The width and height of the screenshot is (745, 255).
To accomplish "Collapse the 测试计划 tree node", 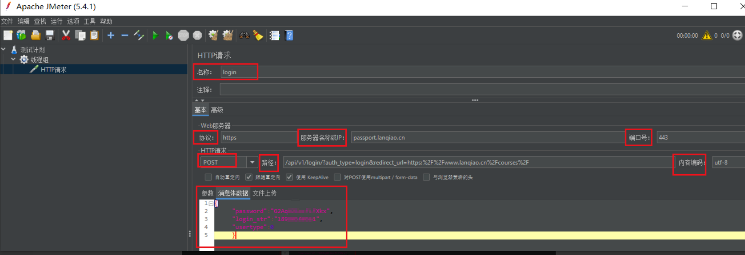I will point(4,49).
